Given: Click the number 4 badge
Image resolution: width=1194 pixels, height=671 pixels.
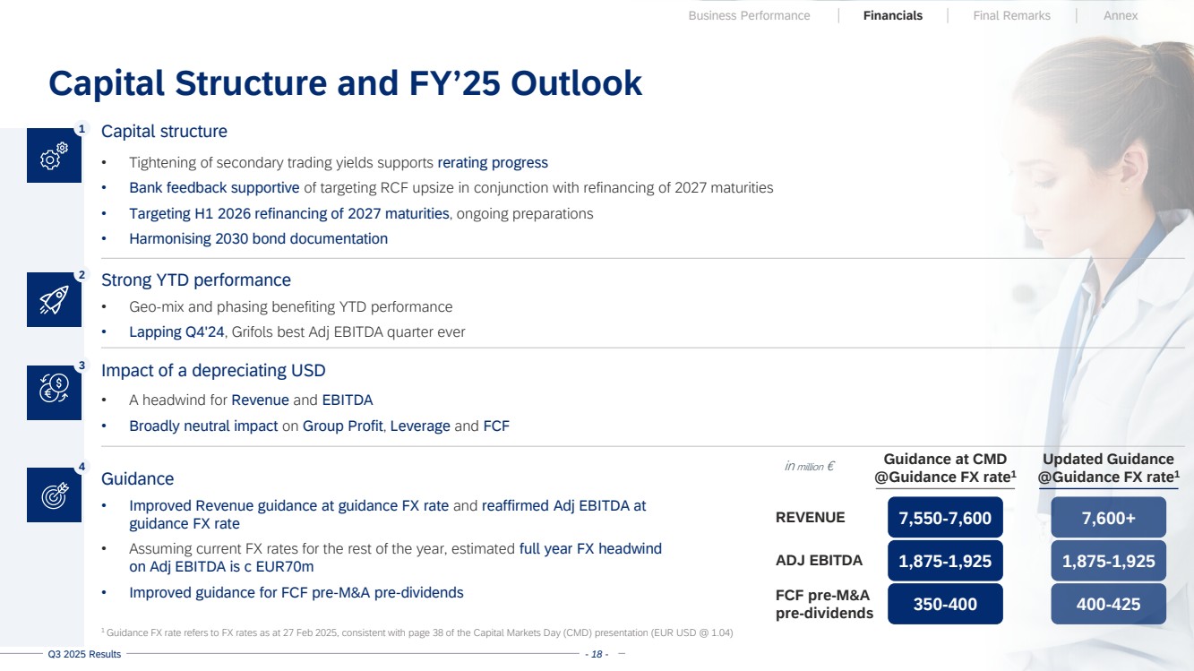Looking at the screenshot, I should click(82, 467).
